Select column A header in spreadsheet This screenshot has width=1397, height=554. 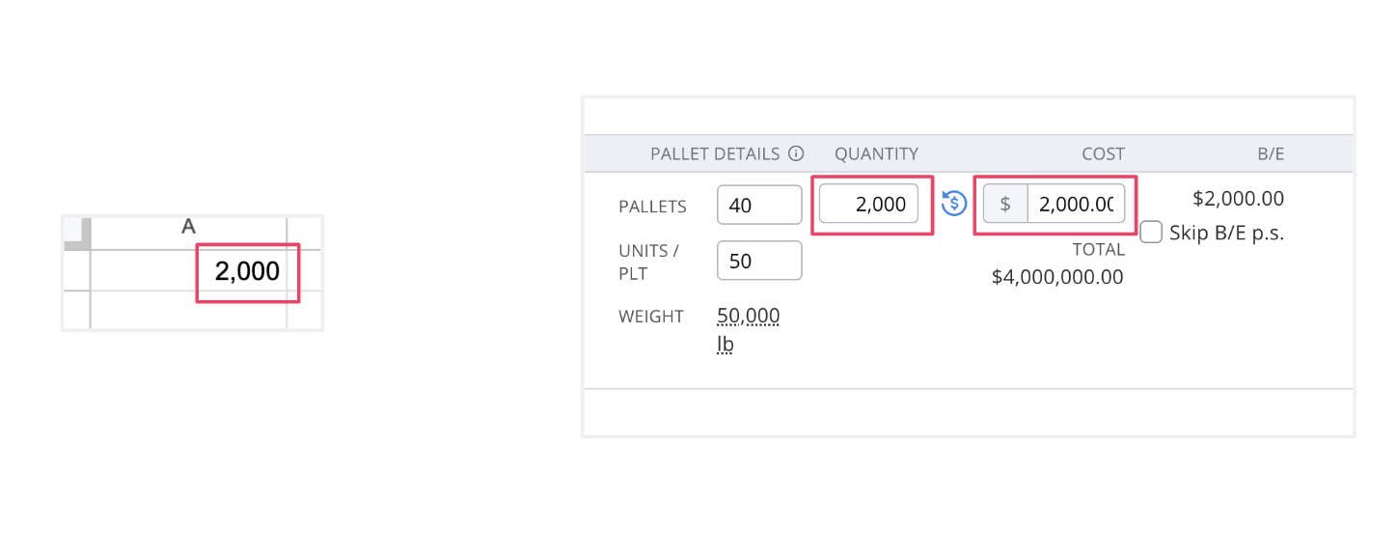pos(189,227)
